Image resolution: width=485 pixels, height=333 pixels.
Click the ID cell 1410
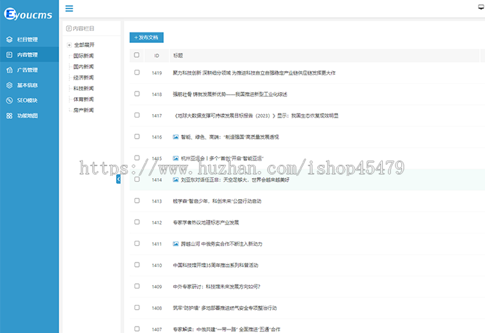[x=157, y=265]
